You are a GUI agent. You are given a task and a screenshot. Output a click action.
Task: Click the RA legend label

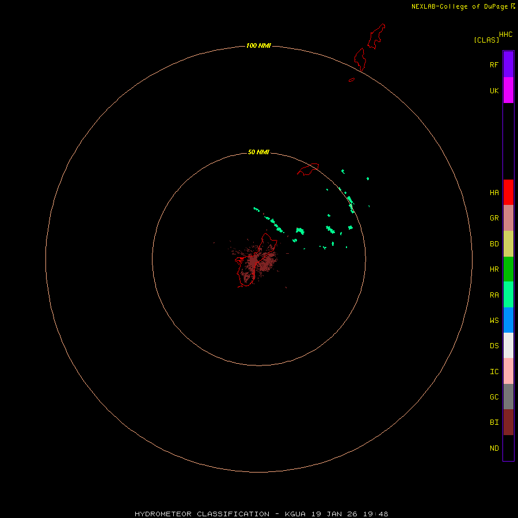[494, 295]
